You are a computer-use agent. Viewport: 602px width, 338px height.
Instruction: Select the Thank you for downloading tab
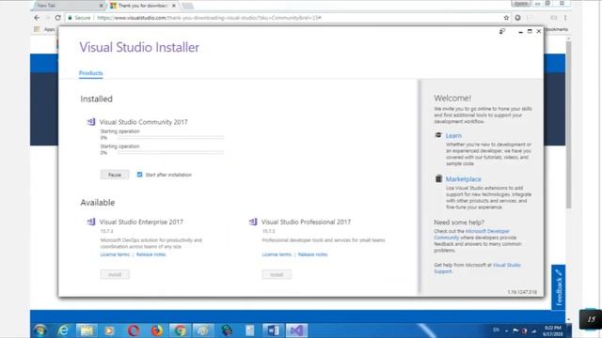142,6
